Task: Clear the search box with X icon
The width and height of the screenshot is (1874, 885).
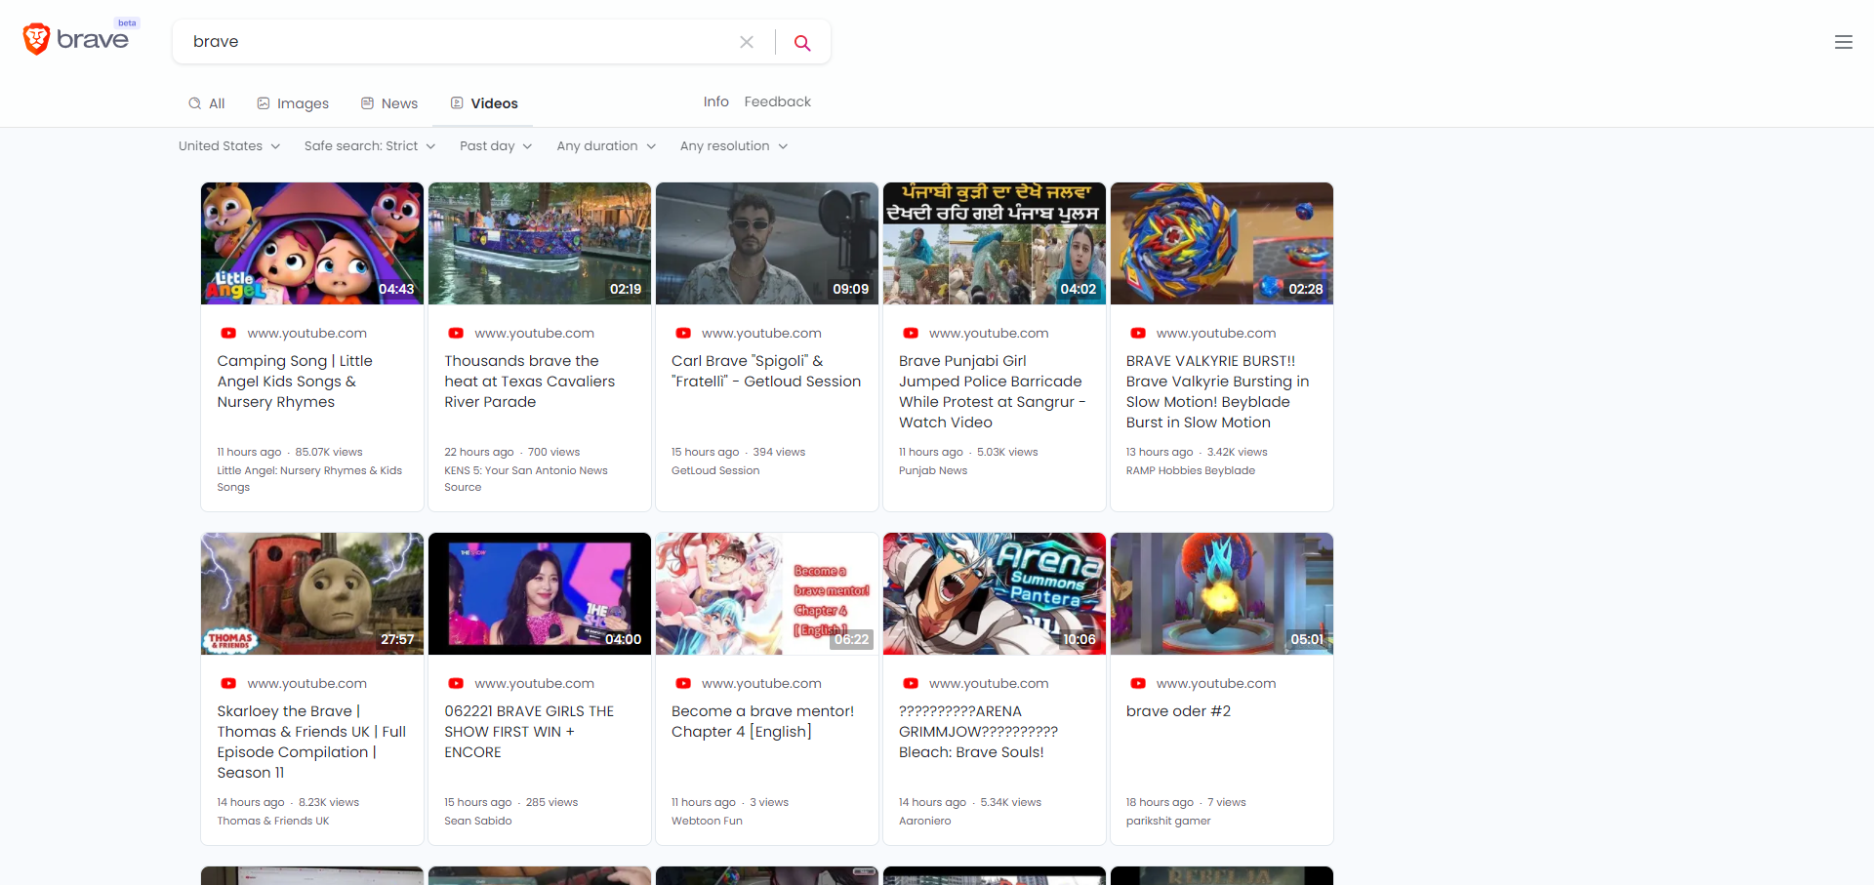Action: pyautogui.click(x=747, y=42)
